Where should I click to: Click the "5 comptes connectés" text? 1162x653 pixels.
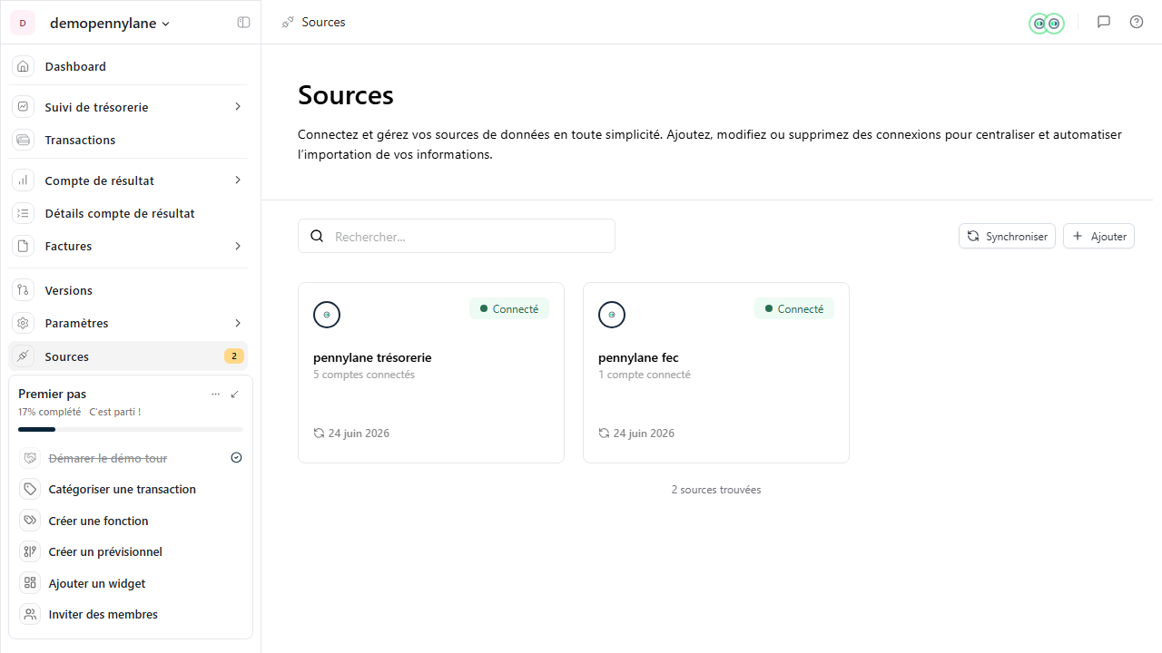pos(364,375)
